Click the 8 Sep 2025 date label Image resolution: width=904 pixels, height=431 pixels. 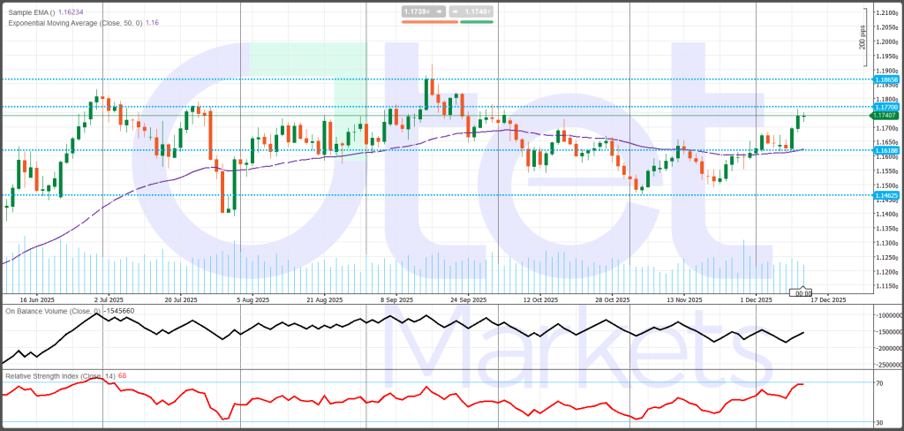396,300
